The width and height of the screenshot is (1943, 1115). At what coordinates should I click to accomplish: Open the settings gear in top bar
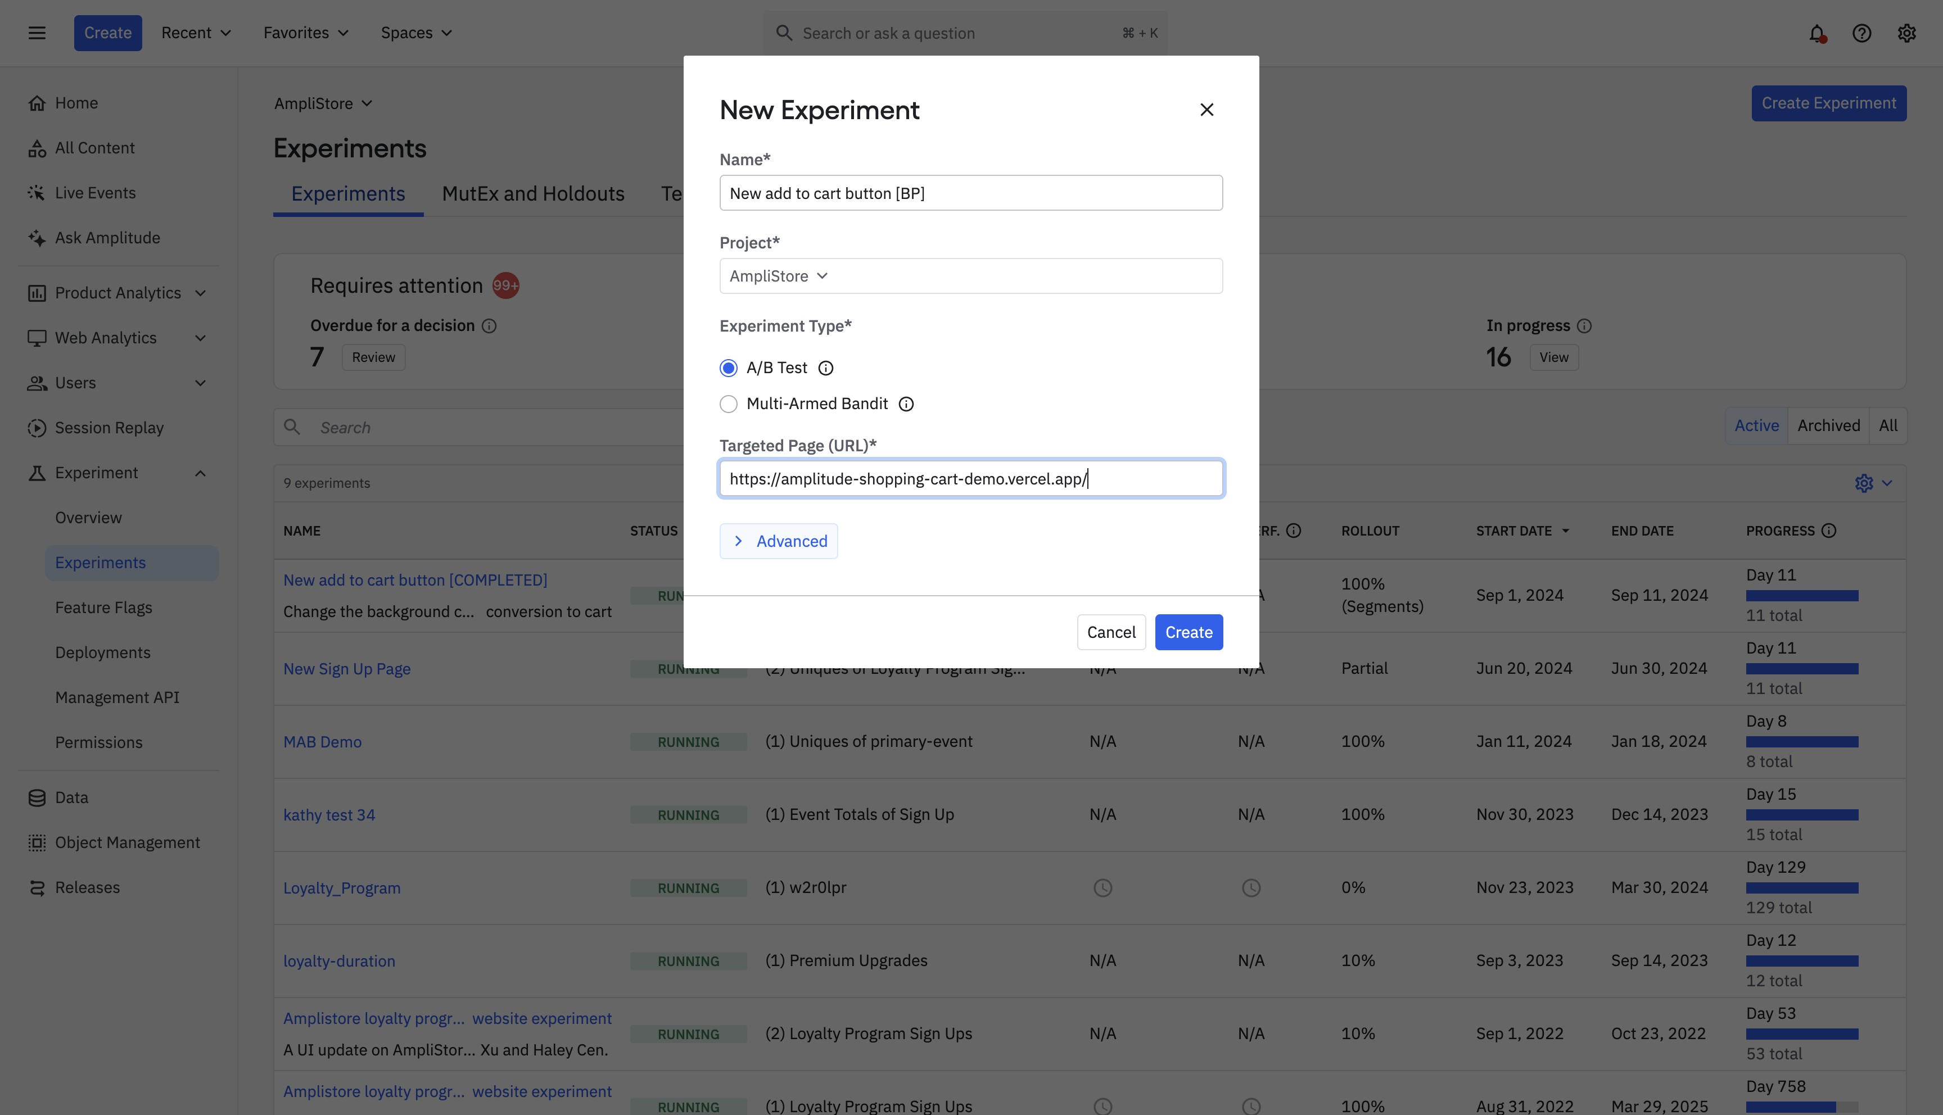[1906, 33]
